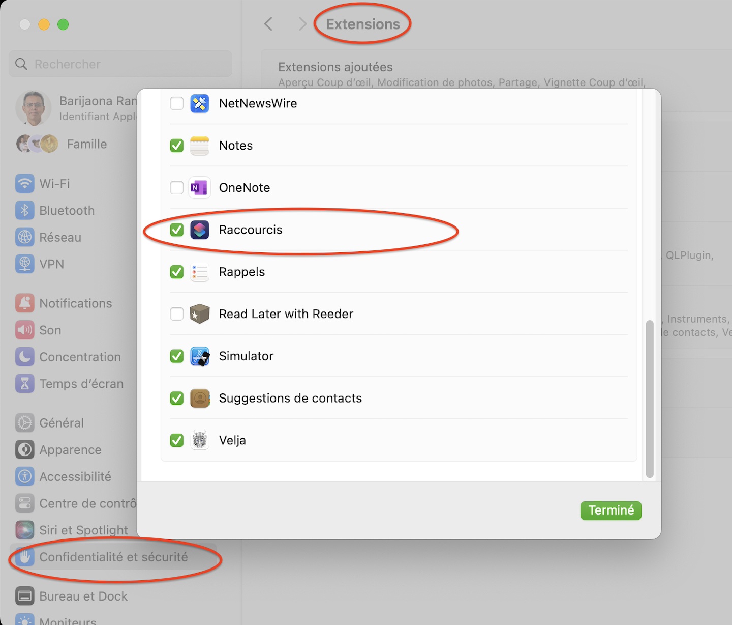Enable Read Later with Reeder checkbox
Image resolution: width=732 pixels, height=625 pixels.
[177, 314]
